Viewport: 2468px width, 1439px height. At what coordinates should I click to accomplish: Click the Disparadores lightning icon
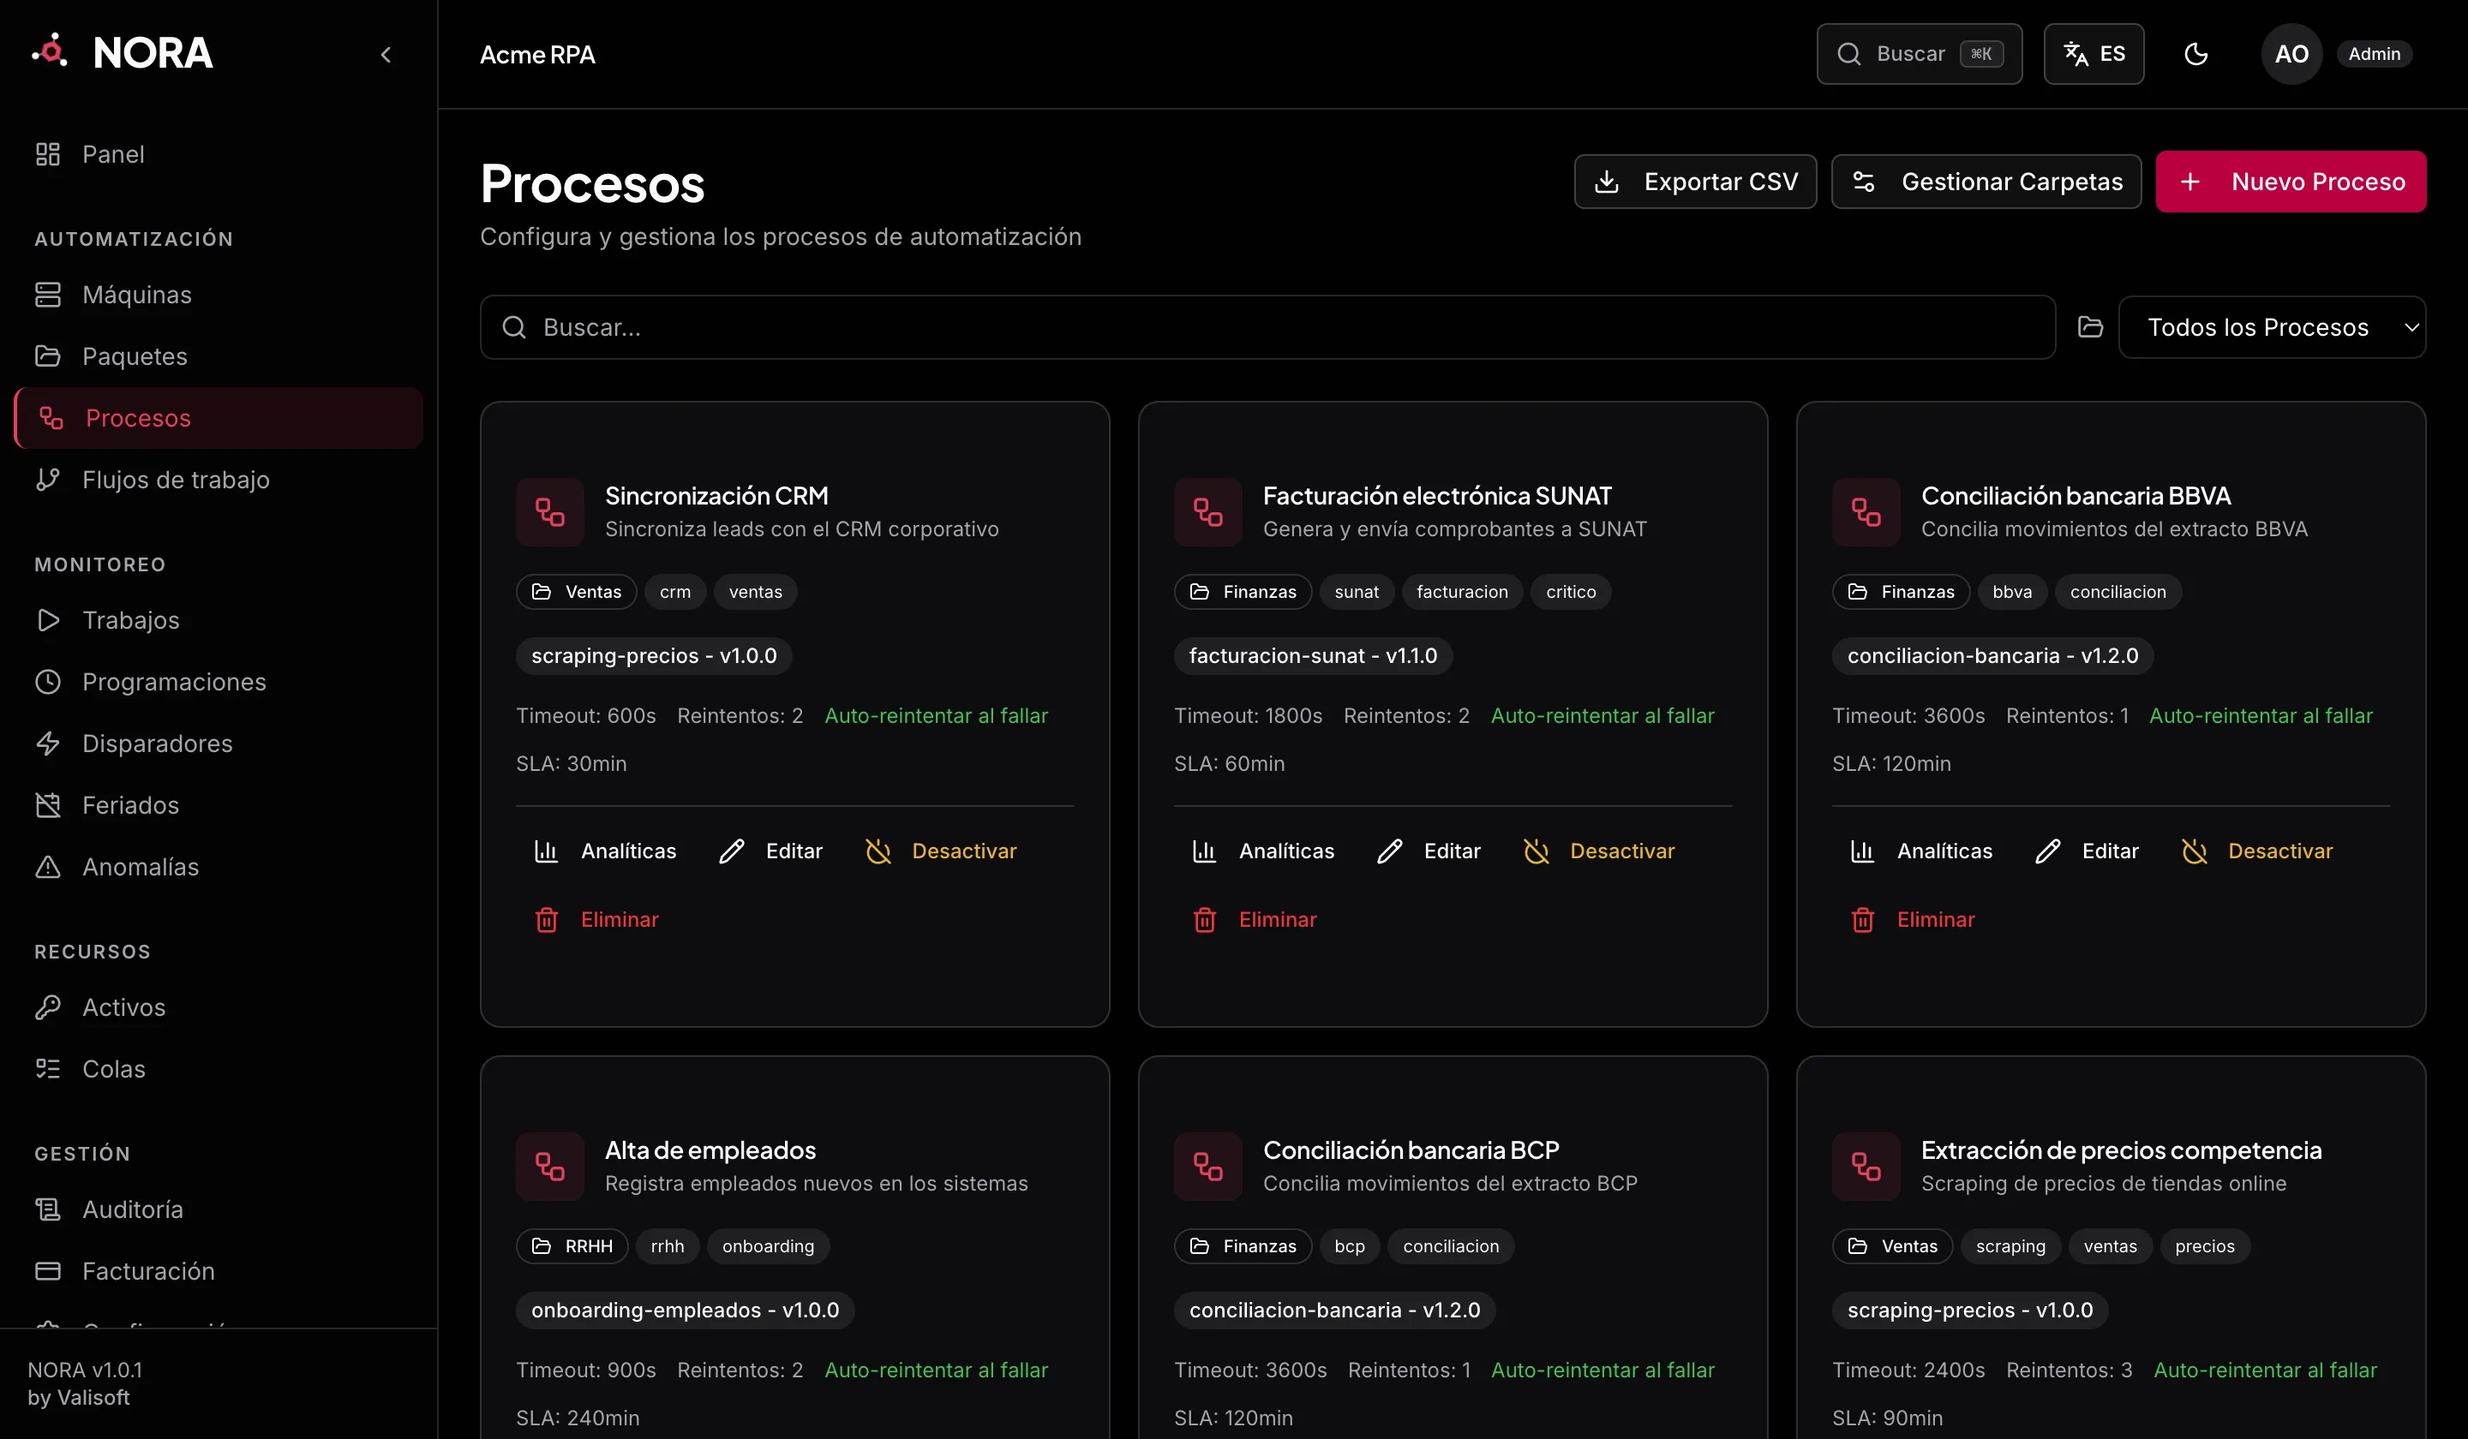pyautogui.click(x=48, y=743)
